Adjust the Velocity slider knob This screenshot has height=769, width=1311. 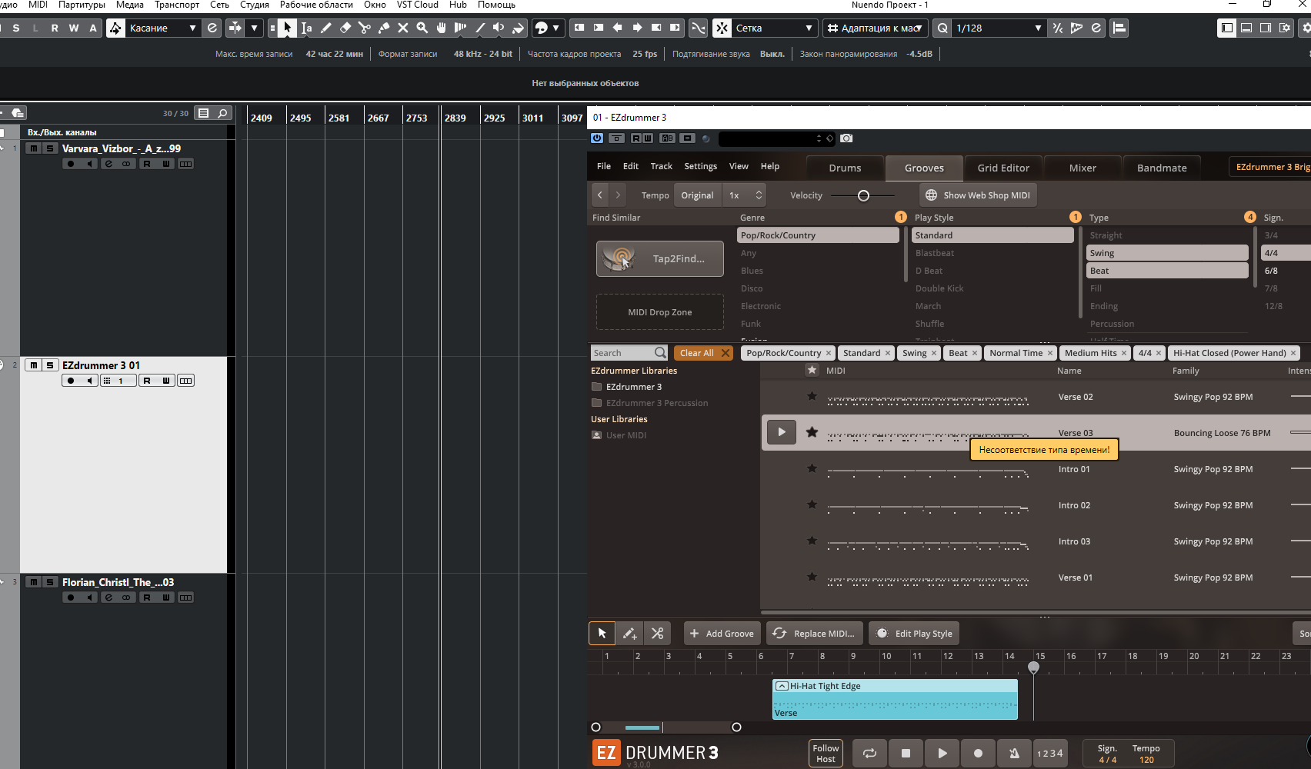(x=863, y=195)
